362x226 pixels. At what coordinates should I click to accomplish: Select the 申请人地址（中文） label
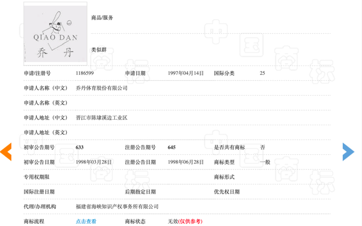tap(46, 118)
